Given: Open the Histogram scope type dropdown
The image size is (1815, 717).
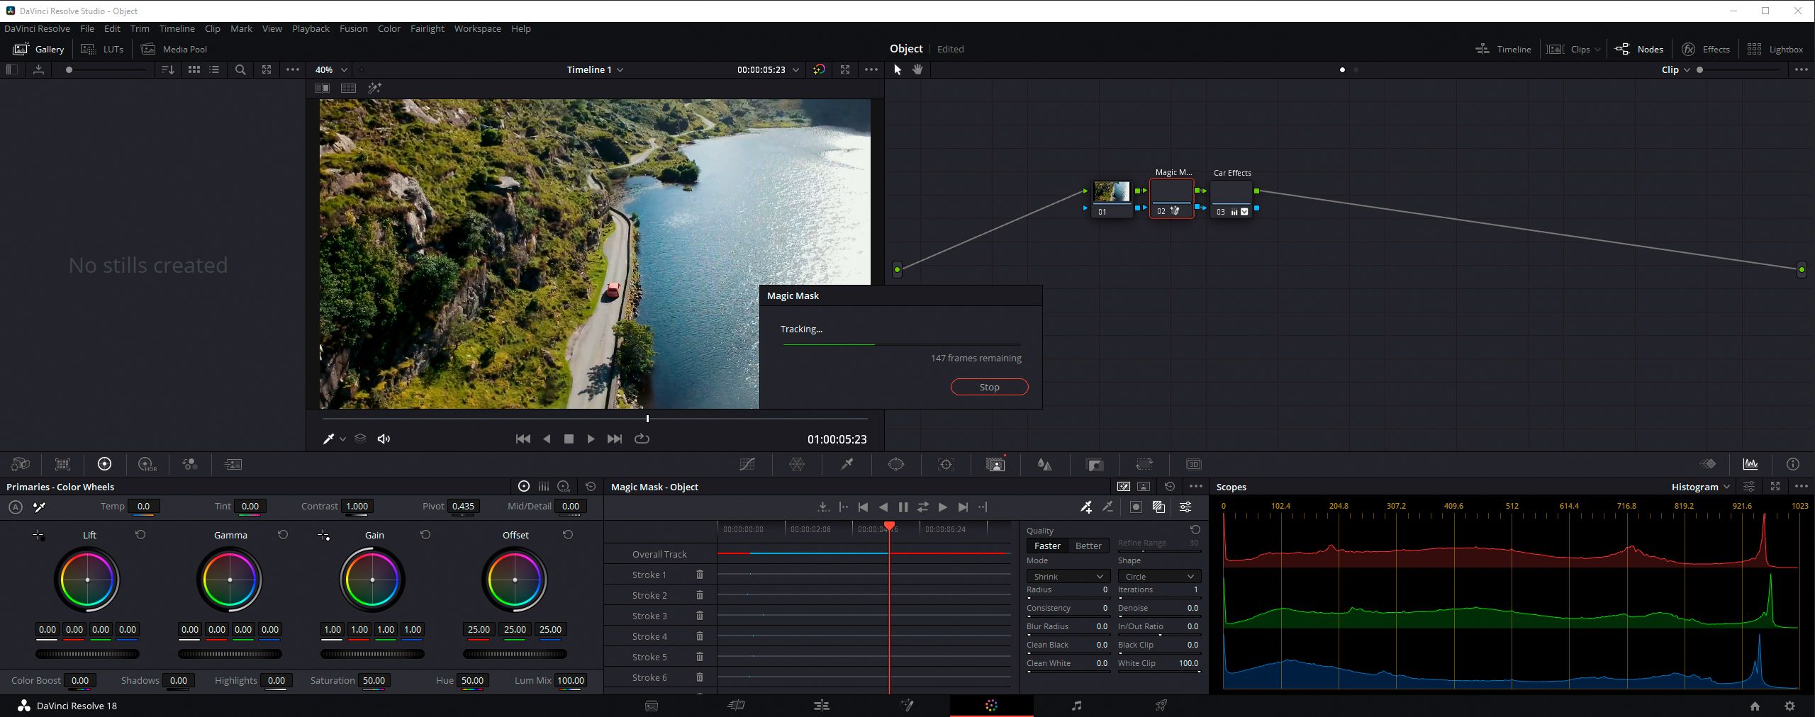Looking at the screenshot, I should point(1700,487).
